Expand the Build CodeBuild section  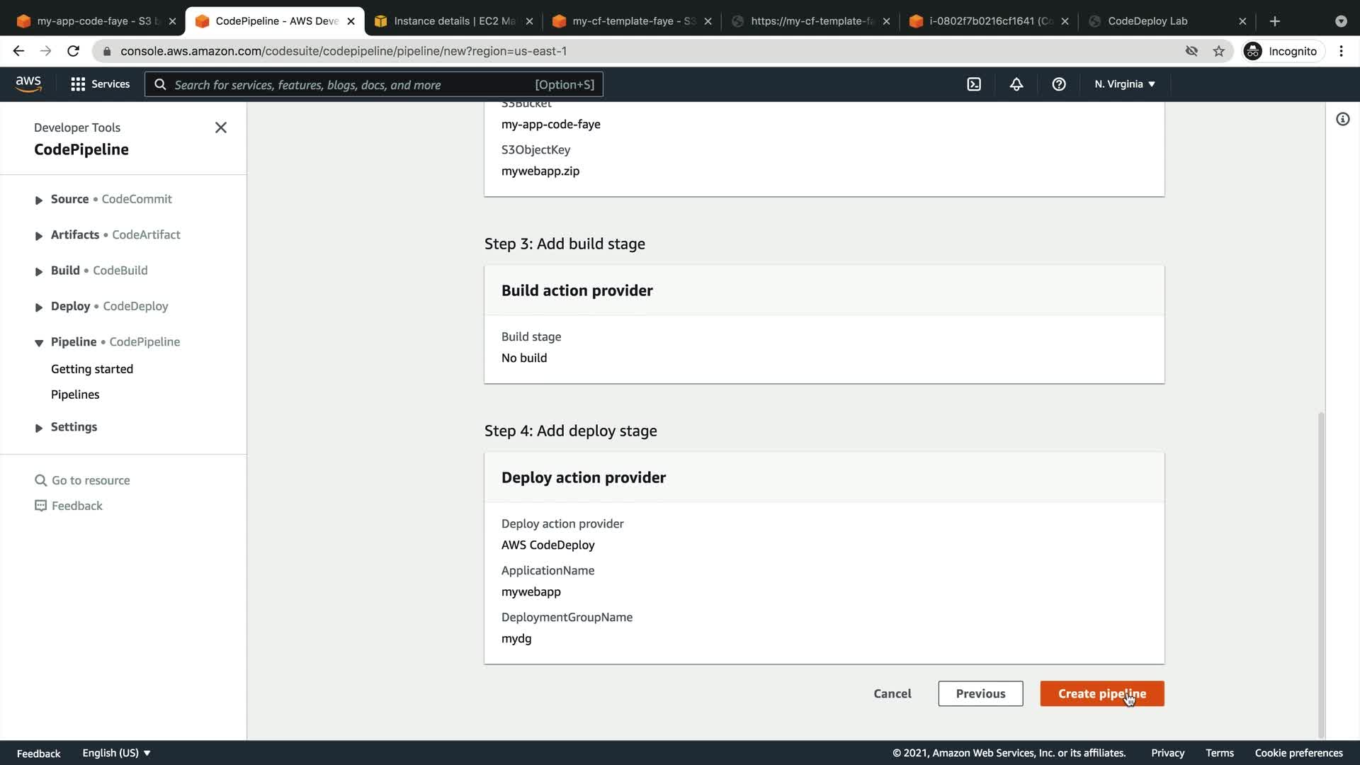(x=39, y=271)
